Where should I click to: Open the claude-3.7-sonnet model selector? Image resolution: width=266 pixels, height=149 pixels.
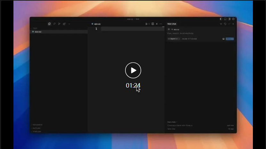pos(189,39)
